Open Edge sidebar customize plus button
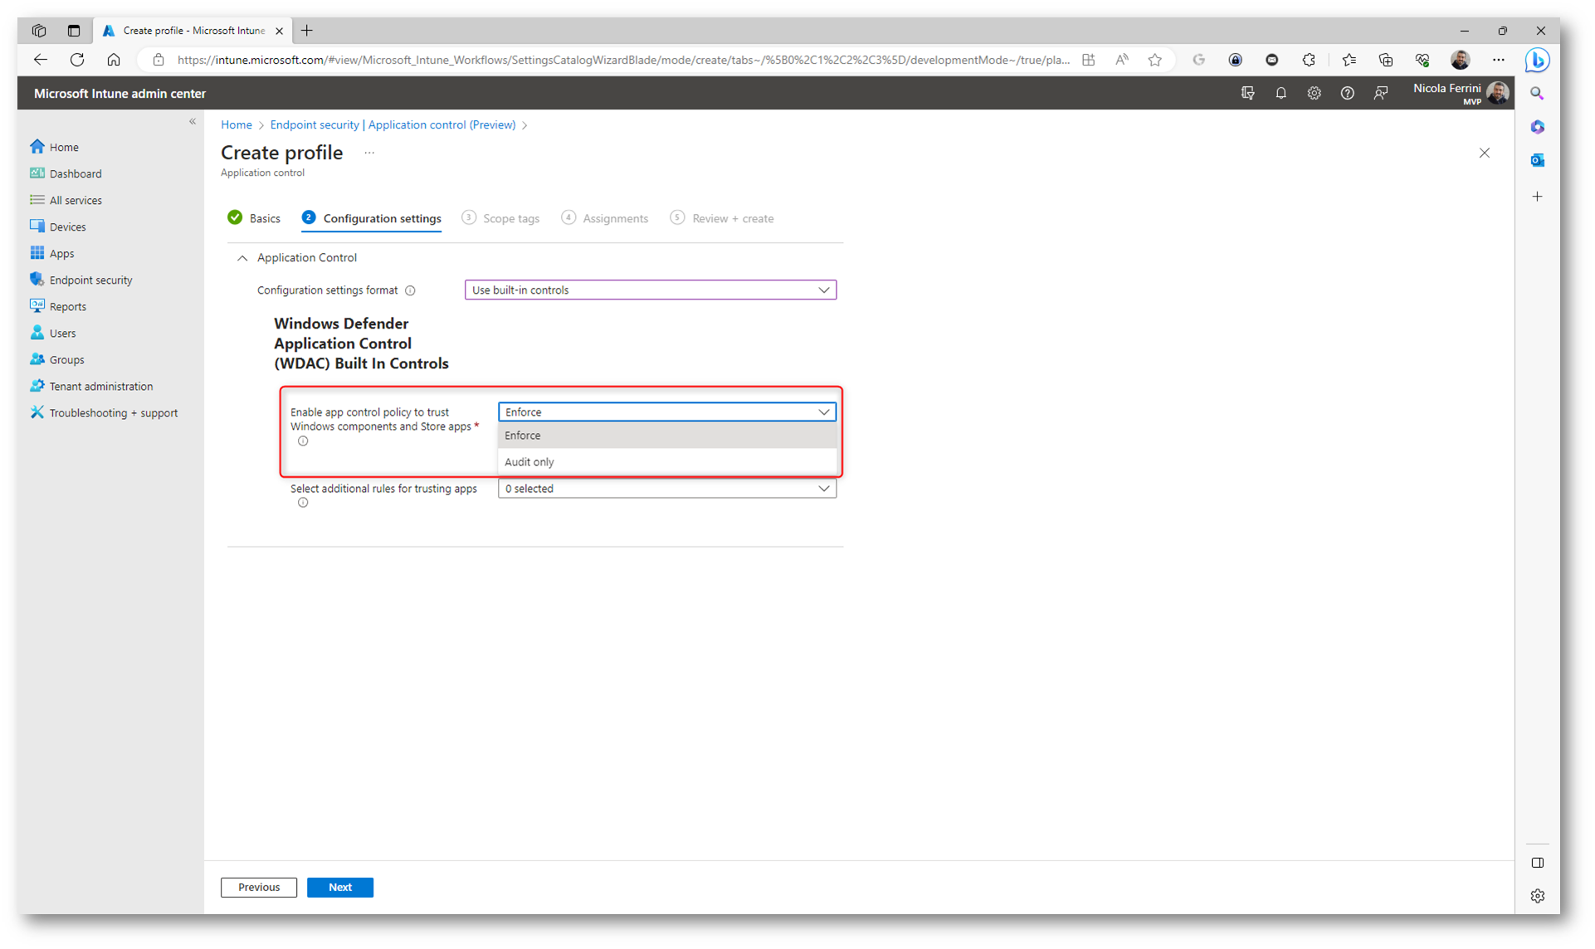 [x=1537, y=197]
